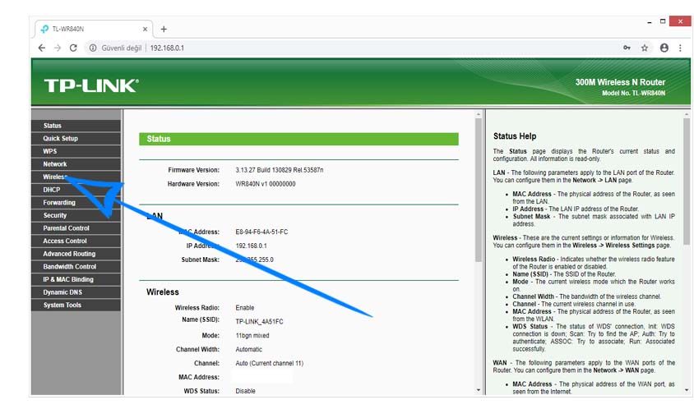Open the saved password key icon
Viewport: 694px width, 409px height.
coord(627,48)
